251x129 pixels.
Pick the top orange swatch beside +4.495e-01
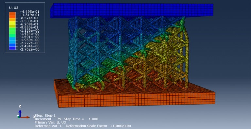(x=12, y=13)
